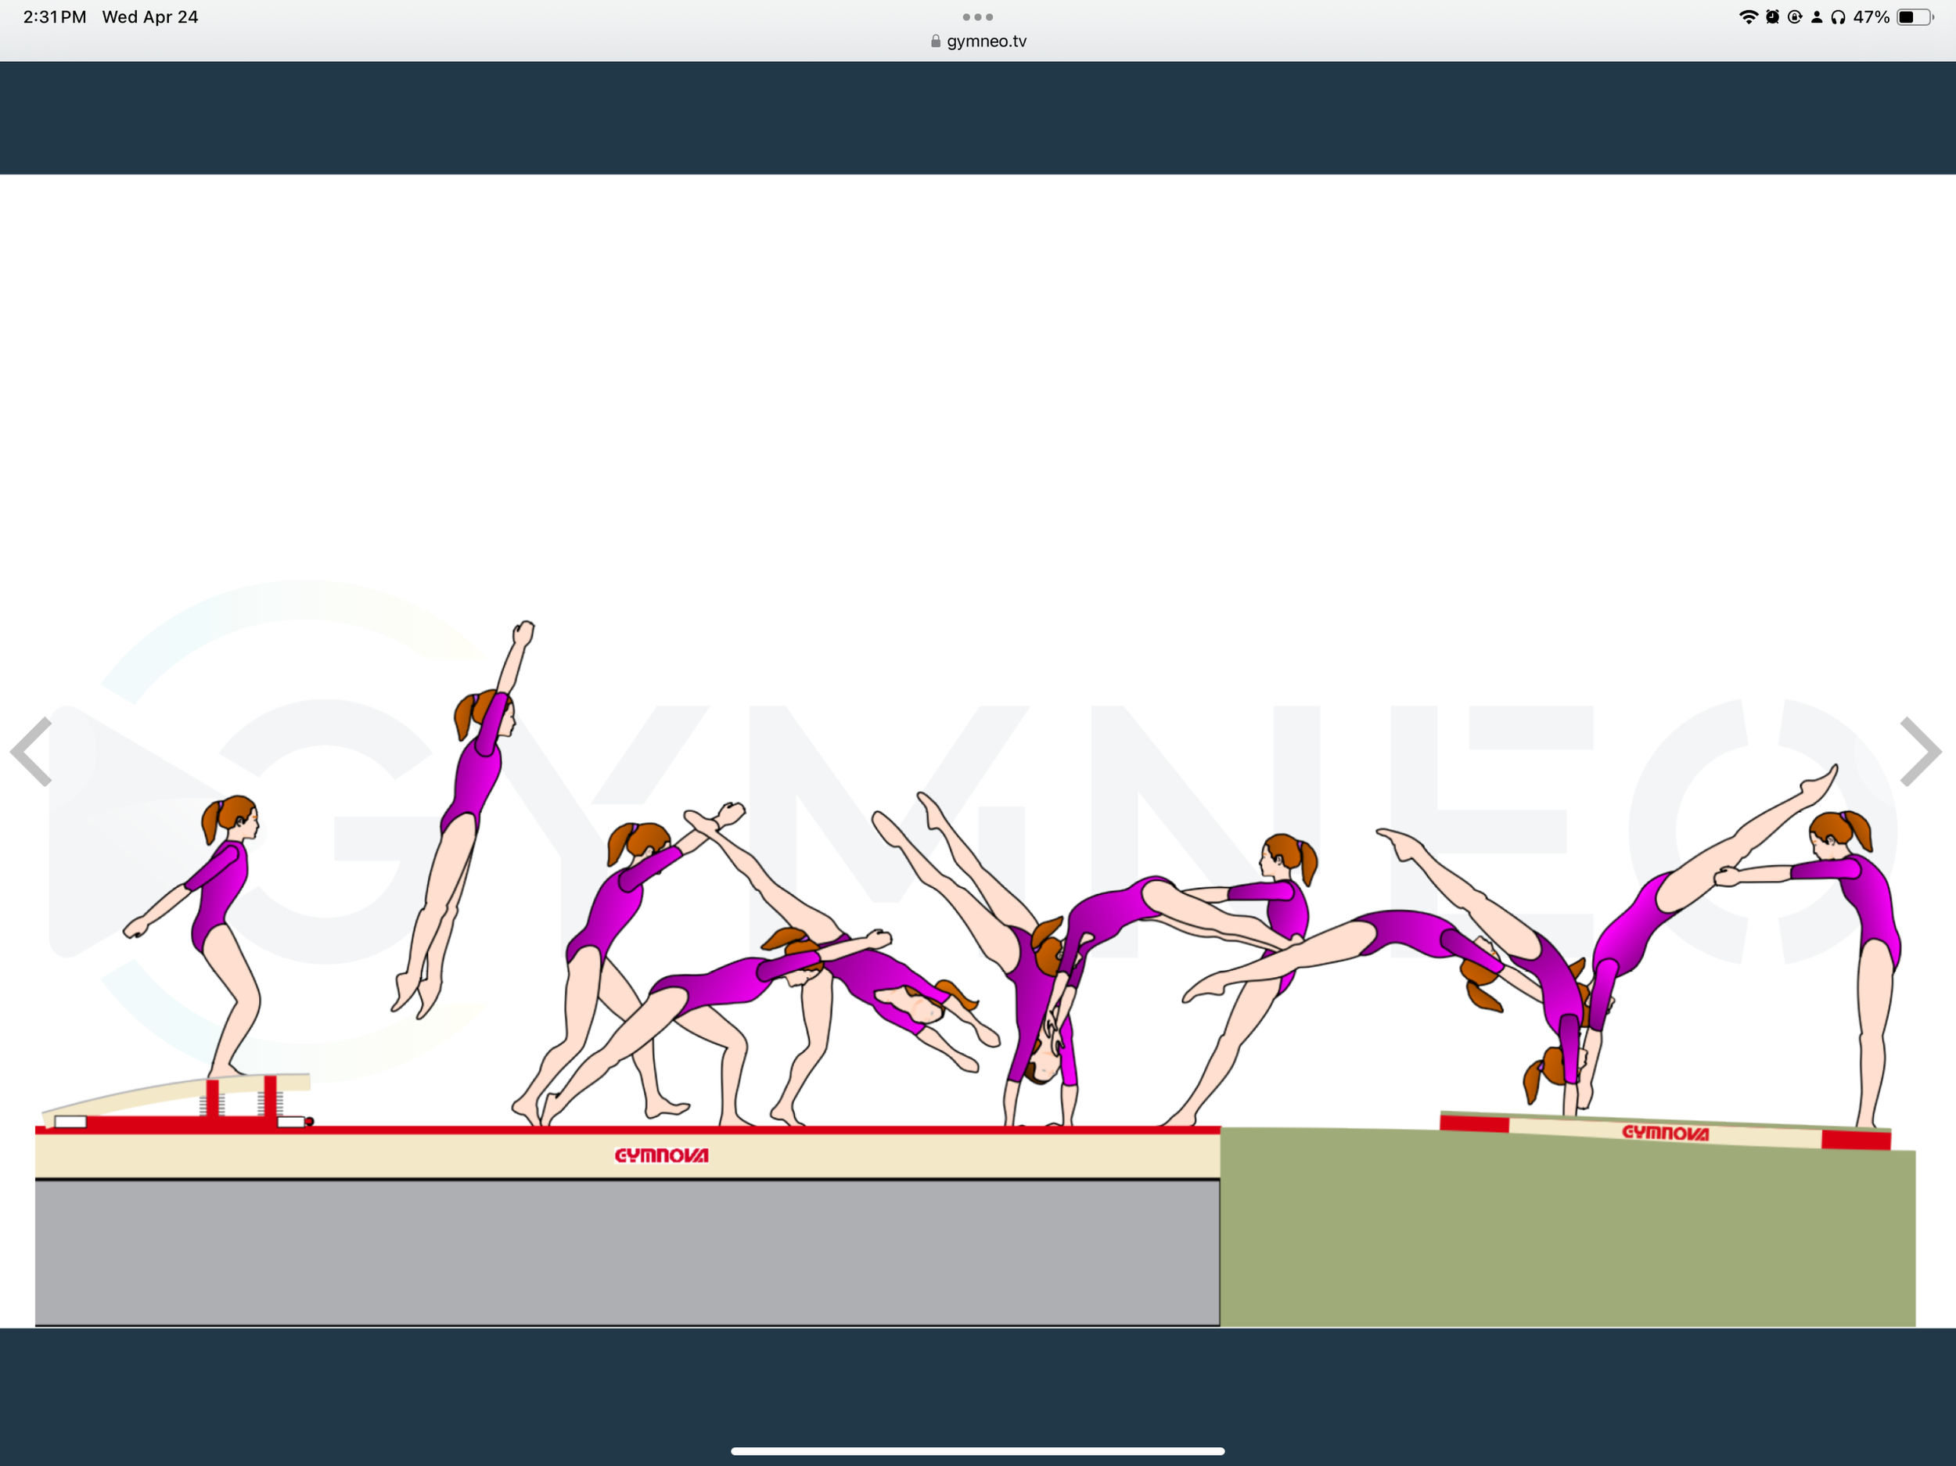
Task: Tap the Wed Apr 24 date
Action: (149, 16)
